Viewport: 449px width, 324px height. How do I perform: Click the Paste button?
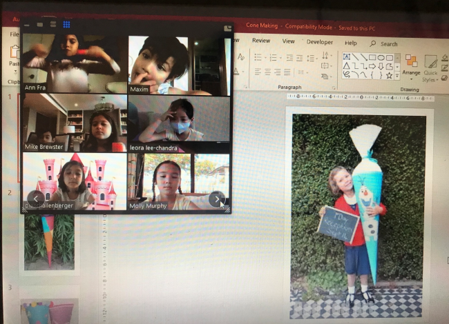(x=15, y=55)
